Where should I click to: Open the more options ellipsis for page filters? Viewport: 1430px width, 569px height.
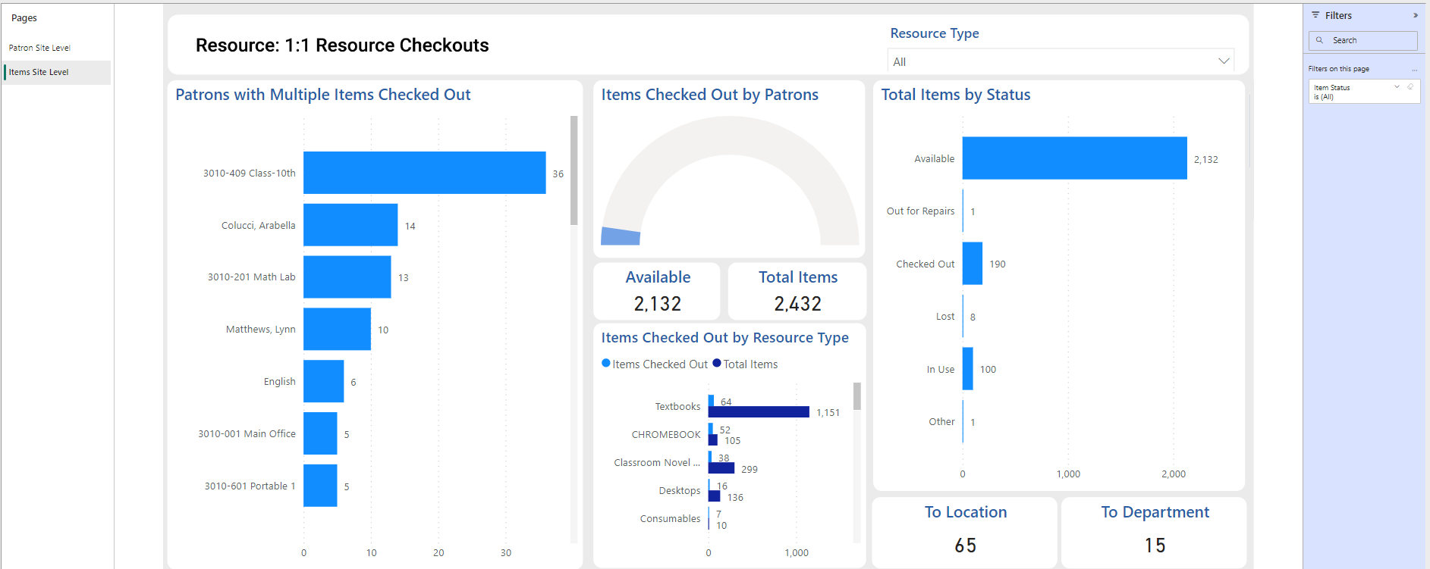[1414, 70]
